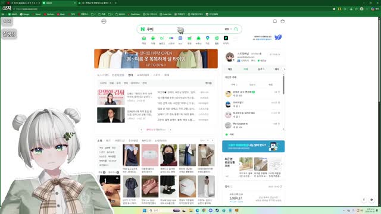
Task: Open the Webtoon shortcut icon
Action: point(217,38)
